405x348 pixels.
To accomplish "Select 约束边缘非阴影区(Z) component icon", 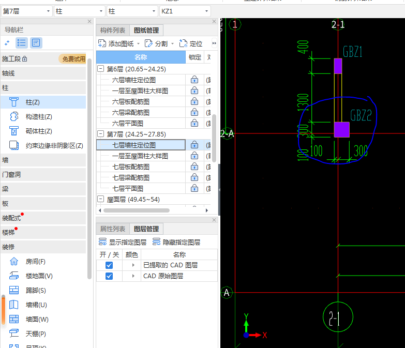I will pyautogui.click(x=14, y=146).
